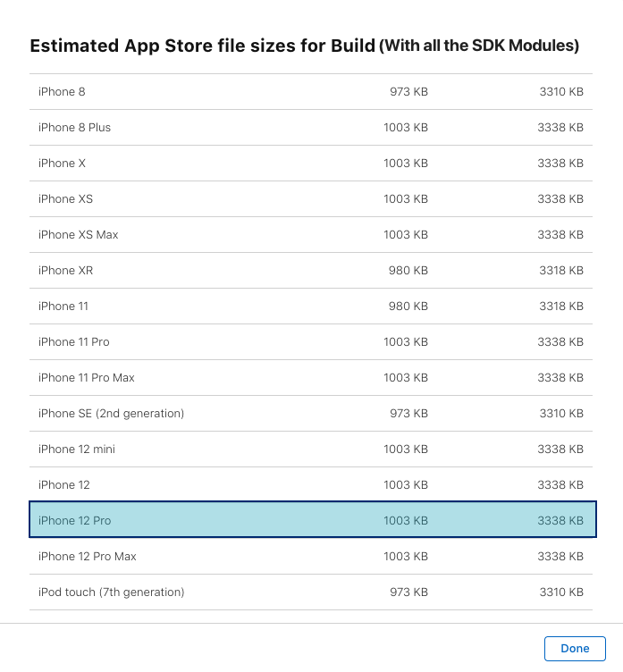The image size is (623, 672).
Task: Select the iPhone 8 row label
Action: click(62, 92)
